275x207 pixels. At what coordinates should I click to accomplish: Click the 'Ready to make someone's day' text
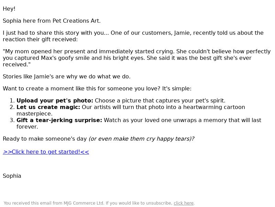pyautogui.click(x=45, y=139)
